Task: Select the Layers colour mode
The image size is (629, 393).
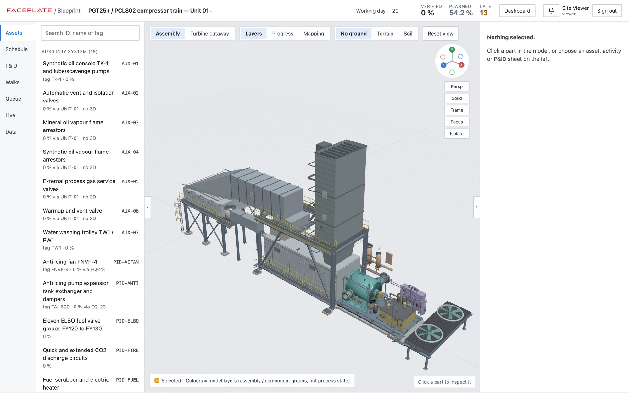Action: pyautogui.click(x=253, y=34)
